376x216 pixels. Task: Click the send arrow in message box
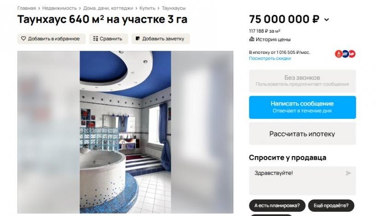(348, 173)
